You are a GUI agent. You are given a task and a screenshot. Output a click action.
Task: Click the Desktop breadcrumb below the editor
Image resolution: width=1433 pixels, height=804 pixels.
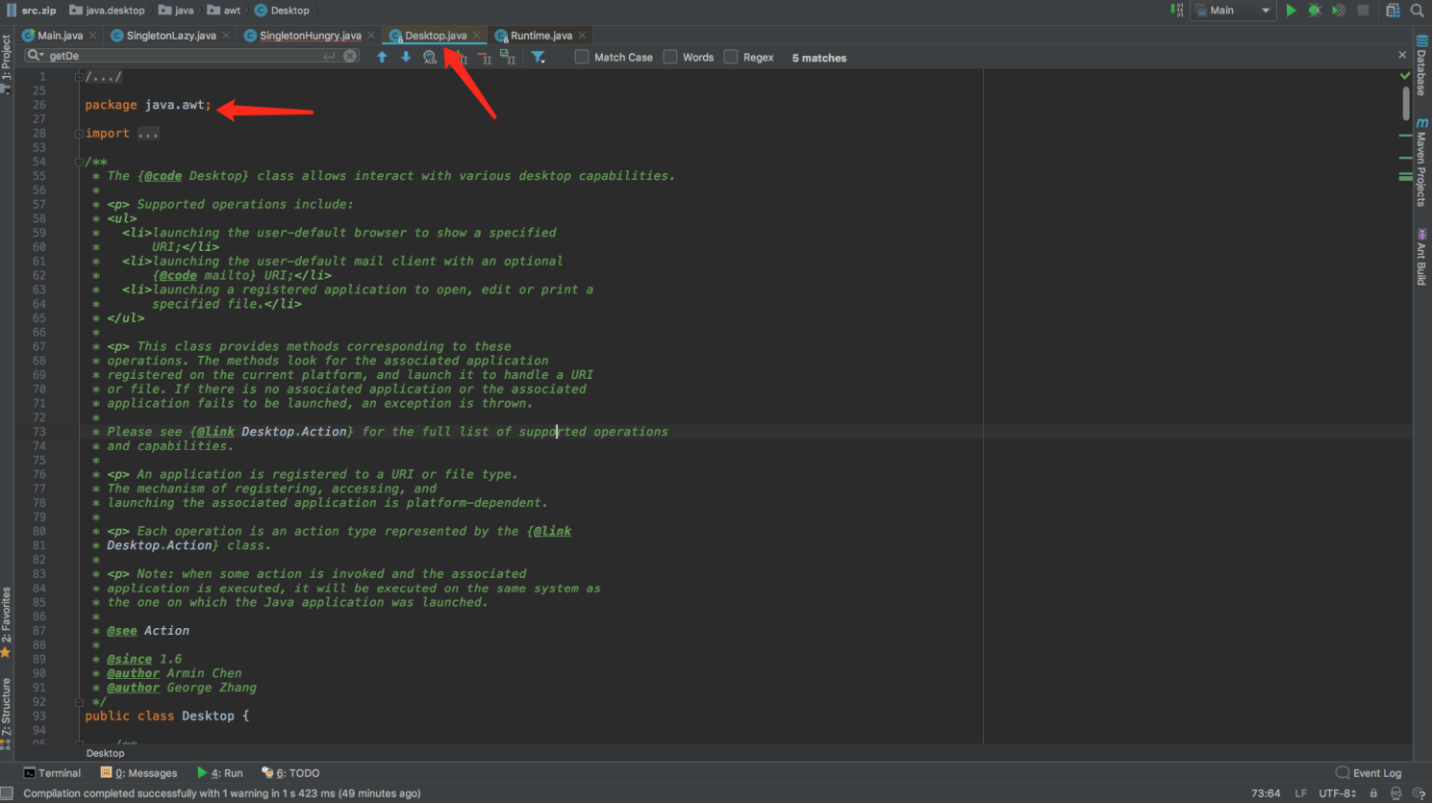[x=105, y=753]
